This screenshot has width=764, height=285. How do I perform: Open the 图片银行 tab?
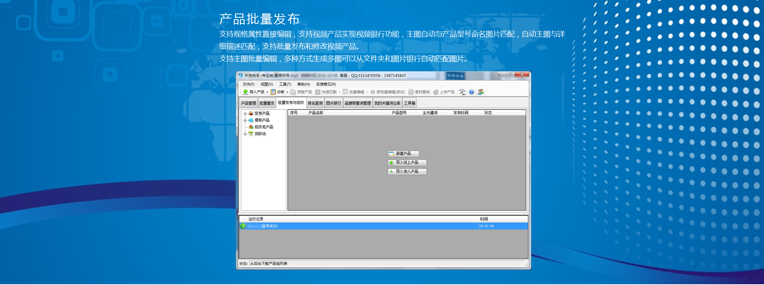(334, 103)
